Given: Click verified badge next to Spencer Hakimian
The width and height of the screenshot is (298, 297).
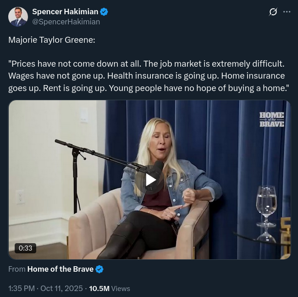Looking at the screenshot, I should pos(104,11).
